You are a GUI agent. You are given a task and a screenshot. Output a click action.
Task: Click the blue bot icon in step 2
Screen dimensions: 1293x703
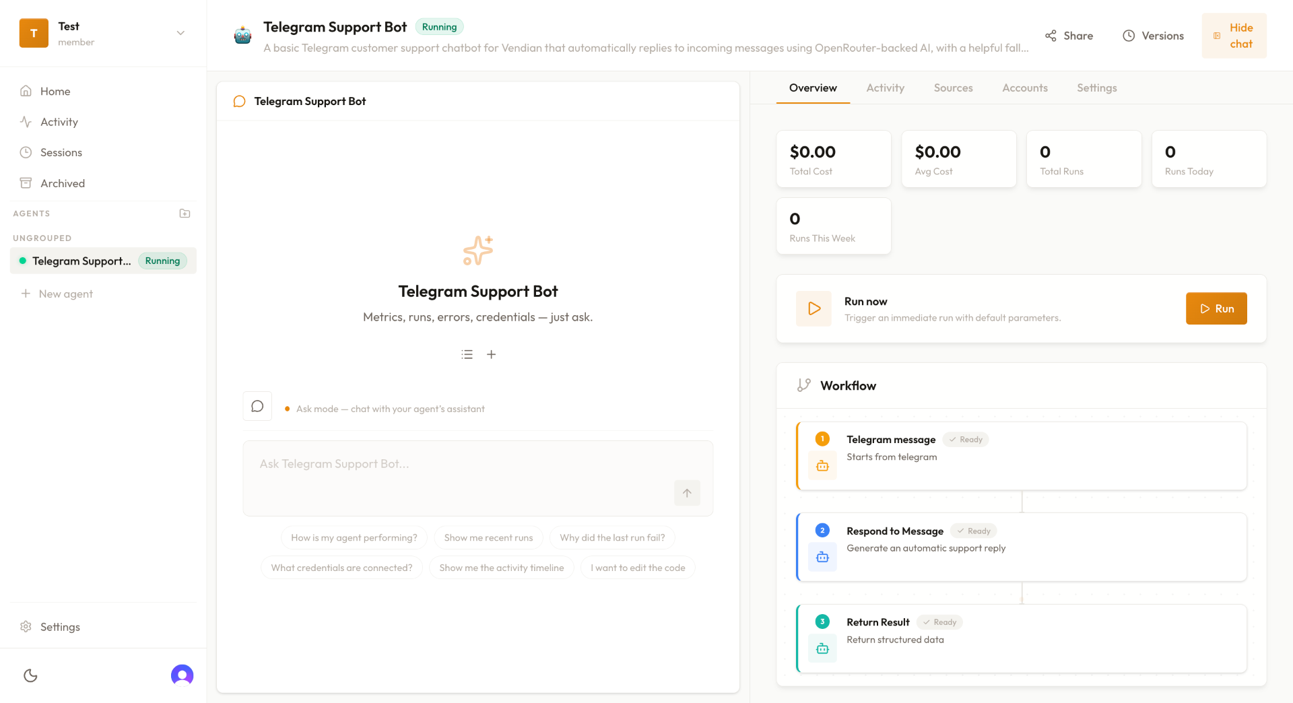[x=822, y=557]
